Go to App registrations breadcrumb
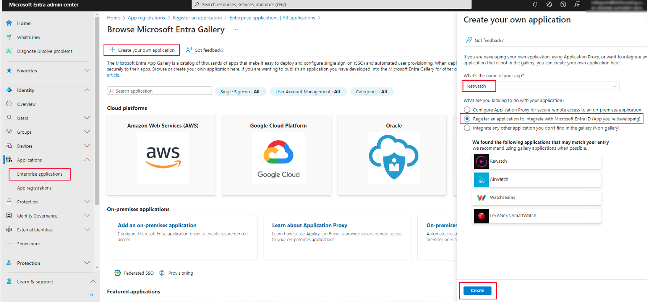This screenshot has width=650, height=304. [146, 18]
